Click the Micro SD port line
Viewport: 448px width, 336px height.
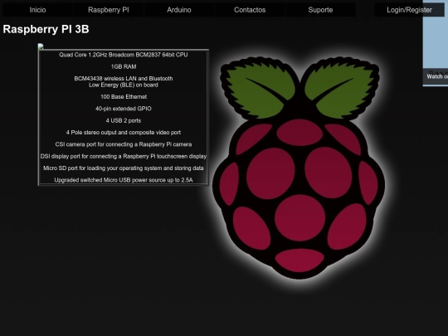(124, 168)
